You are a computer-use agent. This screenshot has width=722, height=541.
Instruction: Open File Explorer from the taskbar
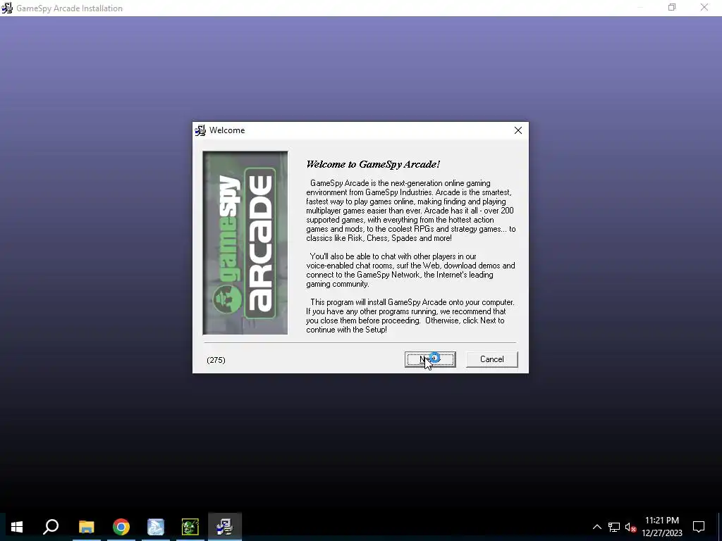tap(86, 527)
